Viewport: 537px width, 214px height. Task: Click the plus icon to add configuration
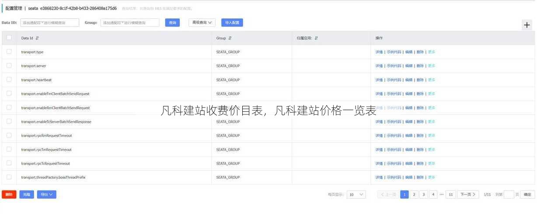point(527,25)
